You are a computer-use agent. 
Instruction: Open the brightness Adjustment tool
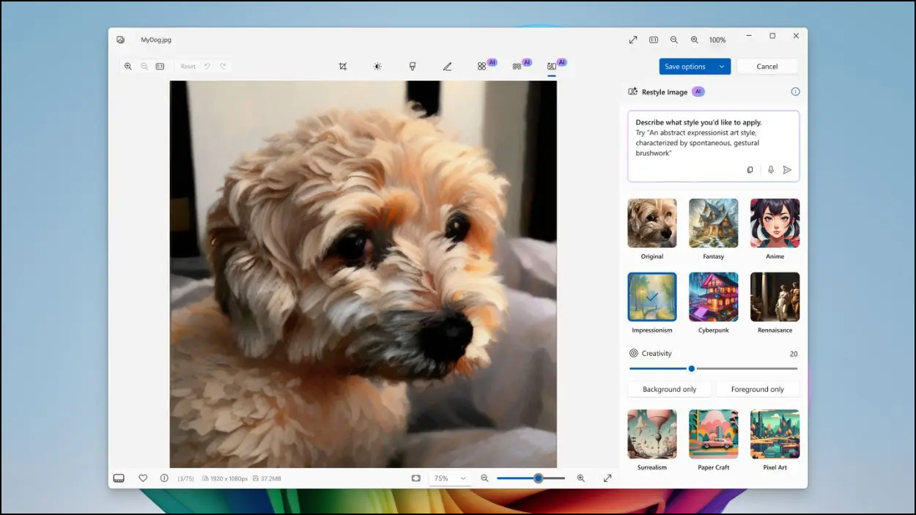tap(377, 66)
